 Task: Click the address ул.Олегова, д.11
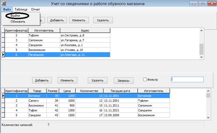click(x=85, y=55)
